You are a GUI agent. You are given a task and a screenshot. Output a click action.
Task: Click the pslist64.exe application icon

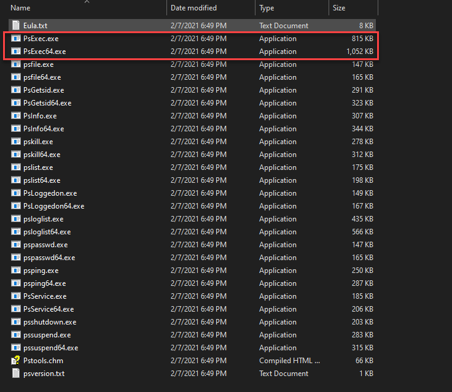pyautogui.click(x=16, y=180)
